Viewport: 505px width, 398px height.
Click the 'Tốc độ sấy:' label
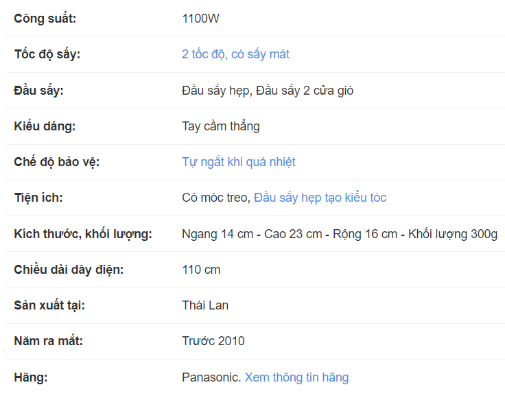tap(47, 54)
